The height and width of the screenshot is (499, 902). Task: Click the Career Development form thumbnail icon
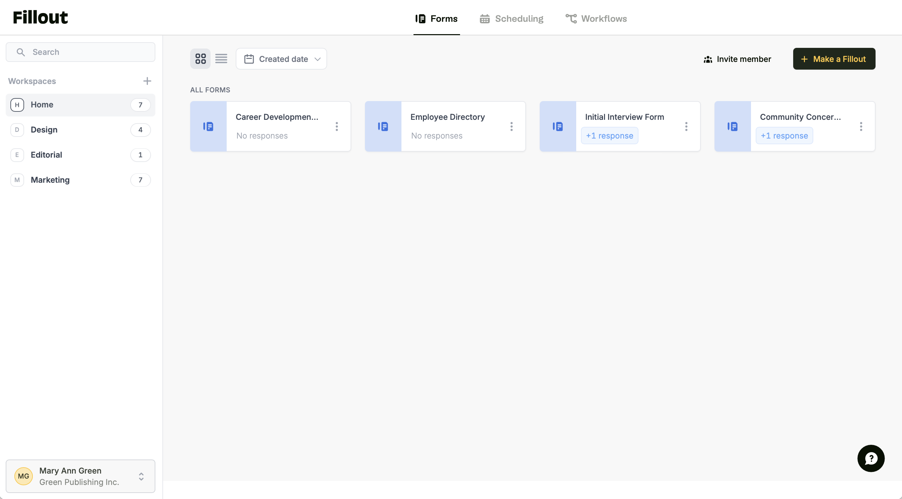tap(208, 126)
